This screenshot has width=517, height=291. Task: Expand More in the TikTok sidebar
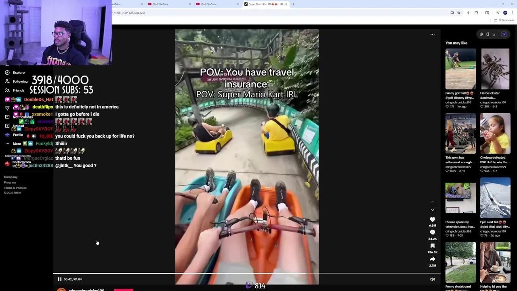(17, 144)
